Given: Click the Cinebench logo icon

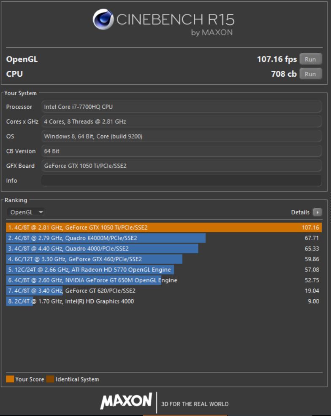Looking at the screenshot, I should 103,19.
